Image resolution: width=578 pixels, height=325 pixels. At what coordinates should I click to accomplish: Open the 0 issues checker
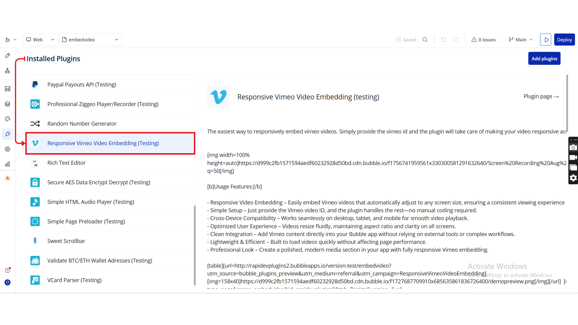[x=483, y=40]
